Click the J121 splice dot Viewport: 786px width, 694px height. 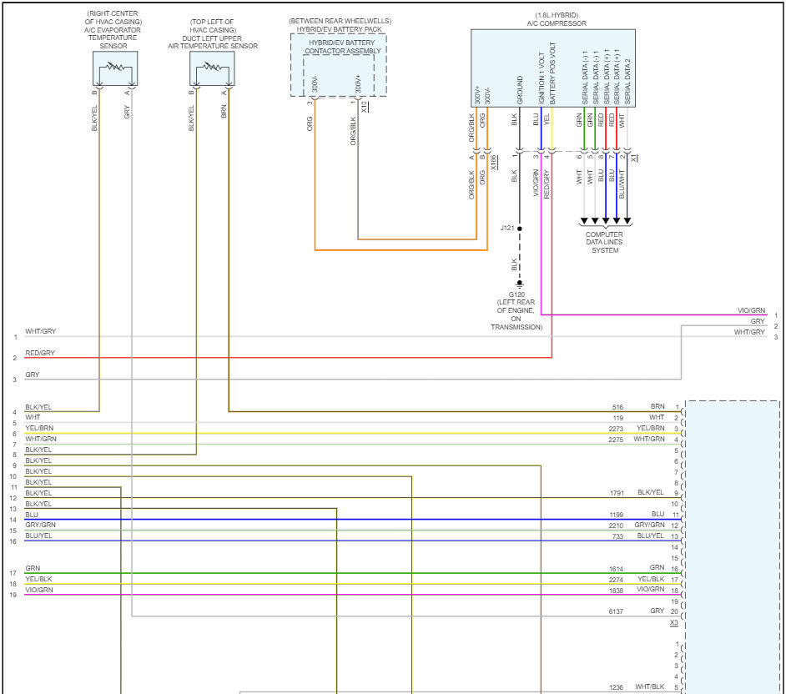click(x=520, y=229)
